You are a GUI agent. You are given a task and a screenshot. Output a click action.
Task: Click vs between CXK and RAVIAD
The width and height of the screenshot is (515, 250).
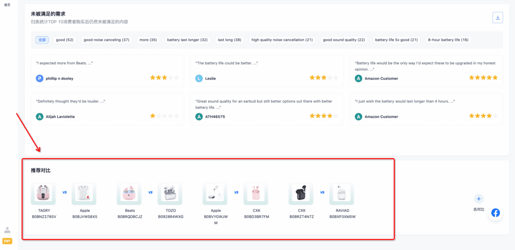[x=322, y=192]
